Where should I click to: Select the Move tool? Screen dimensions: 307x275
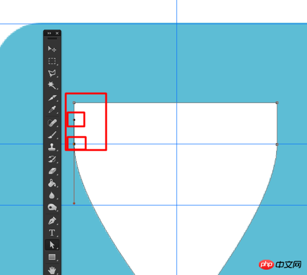(52, 49)
